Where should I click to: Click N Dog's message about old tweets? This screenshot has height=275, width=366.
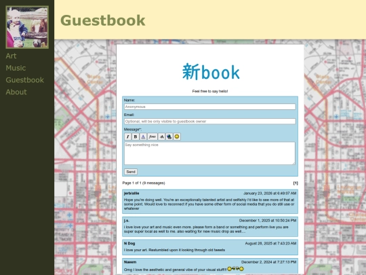[x=174, y=250]
